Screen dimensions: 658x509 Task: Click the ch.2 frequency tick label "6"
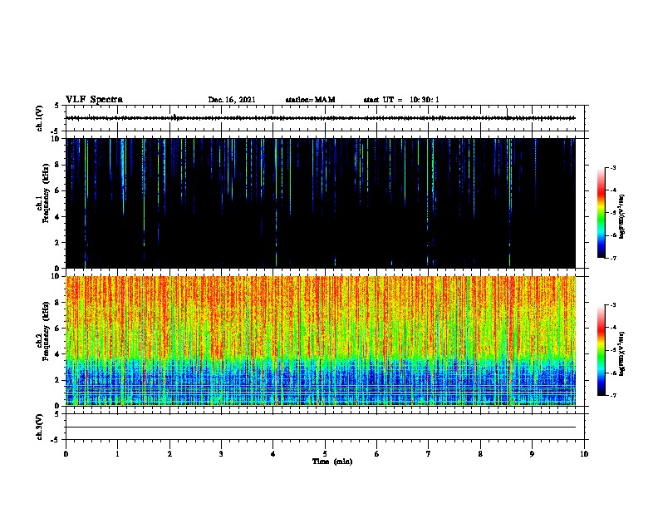[58, 328]
